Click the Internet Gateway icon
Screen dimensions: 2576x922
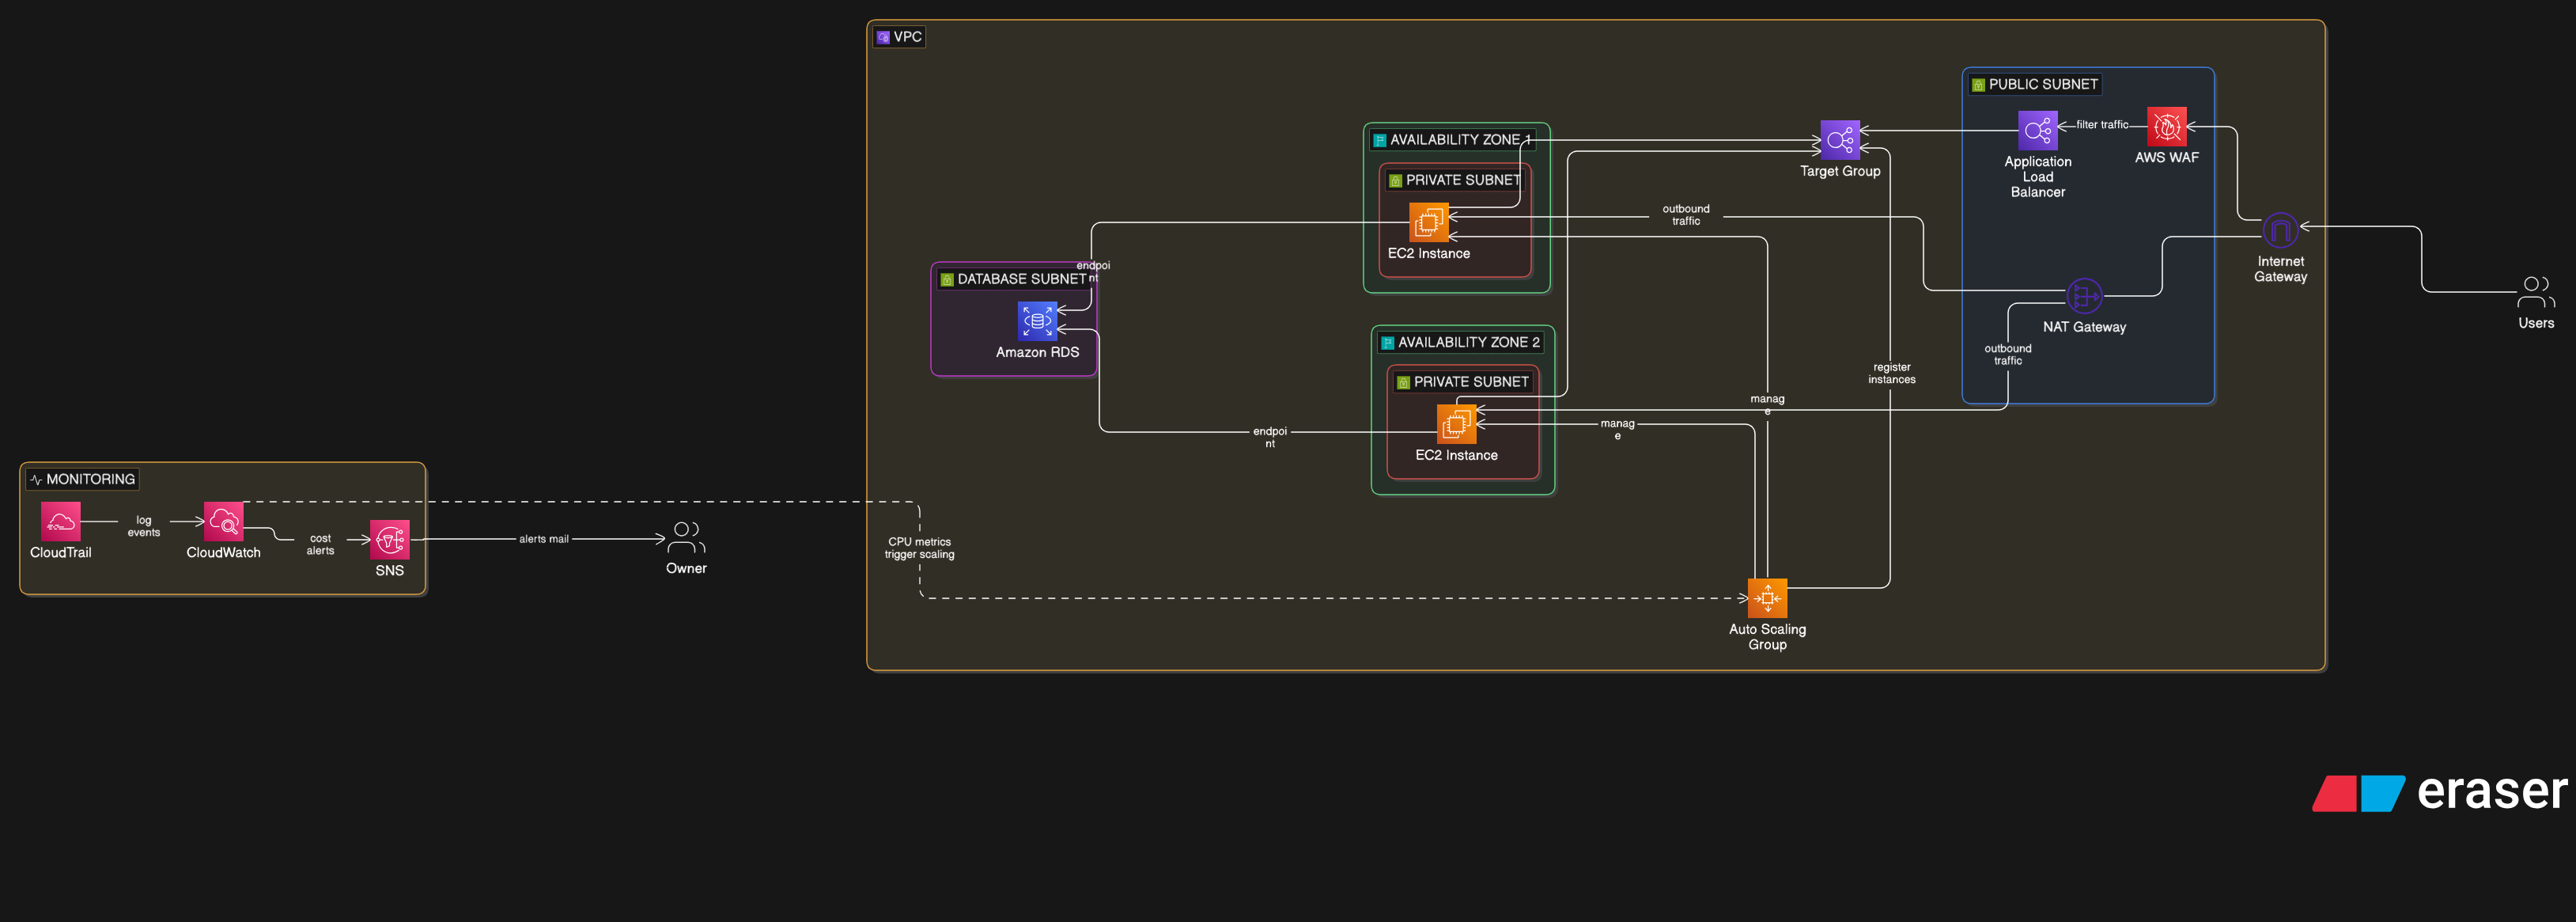[2280, 230]
